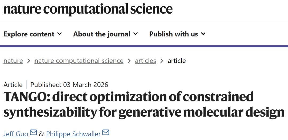The height and width of the screenshot is (140, 288).
Task: Expand the Explore content chevron
Action: 59,34
